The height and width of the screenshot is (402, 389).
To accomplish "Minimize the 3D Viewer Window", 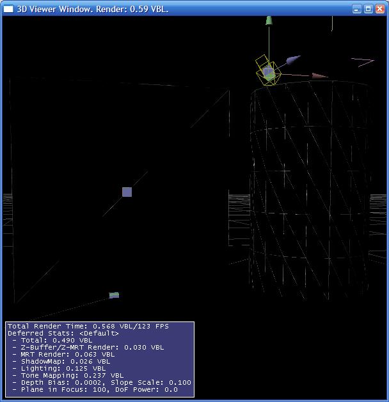I will click(x=356, y=9).
